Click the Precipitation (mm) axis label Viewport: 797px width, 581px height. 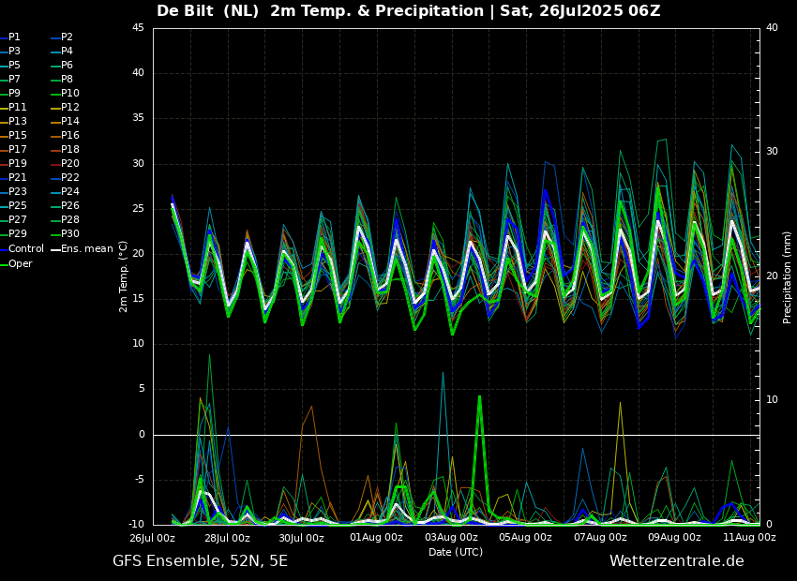coord(787,276)
